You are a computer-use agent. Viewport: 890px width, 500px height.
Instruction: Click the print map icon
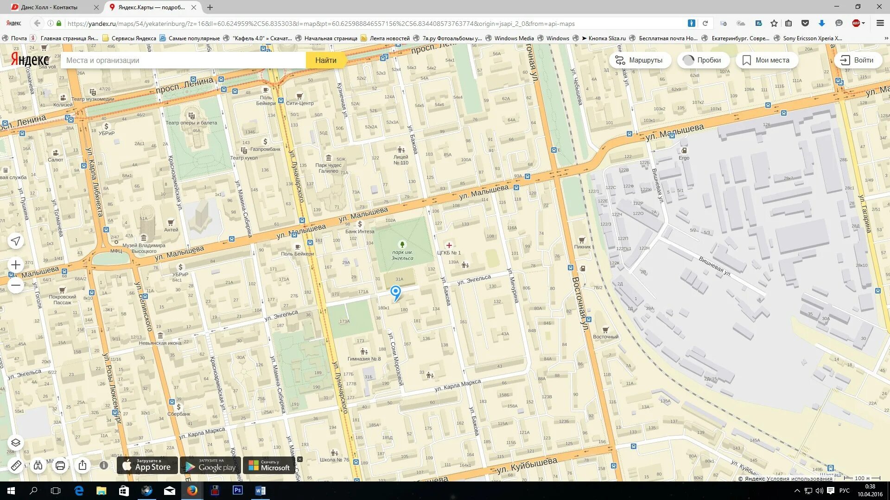60,465
